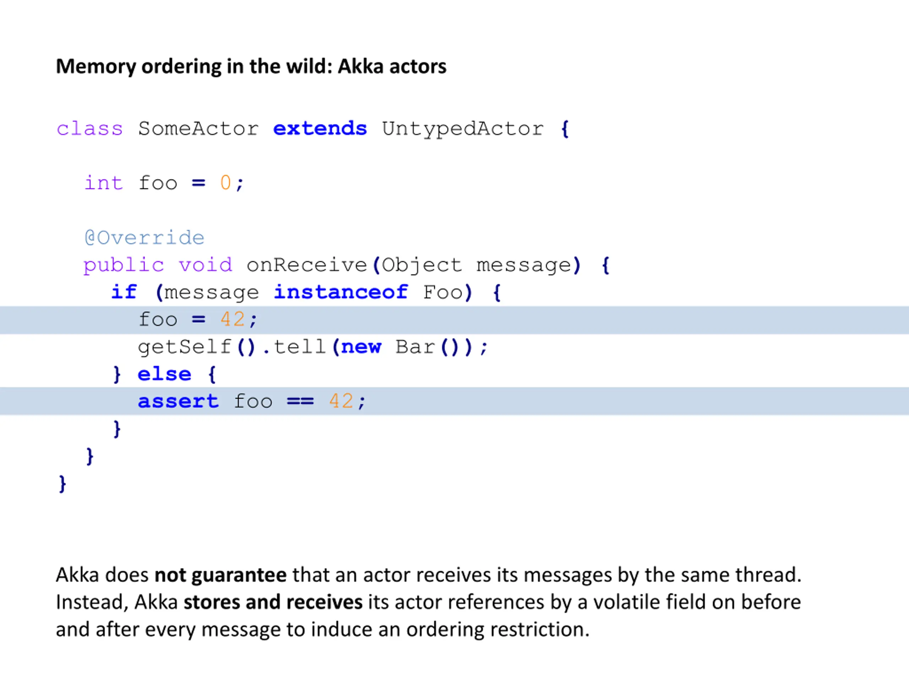The height and width of the screenshot is (682, 909).
Task: Click the orange 42 in the assert line
Action: pyautogui.click(x=341, y=401)
